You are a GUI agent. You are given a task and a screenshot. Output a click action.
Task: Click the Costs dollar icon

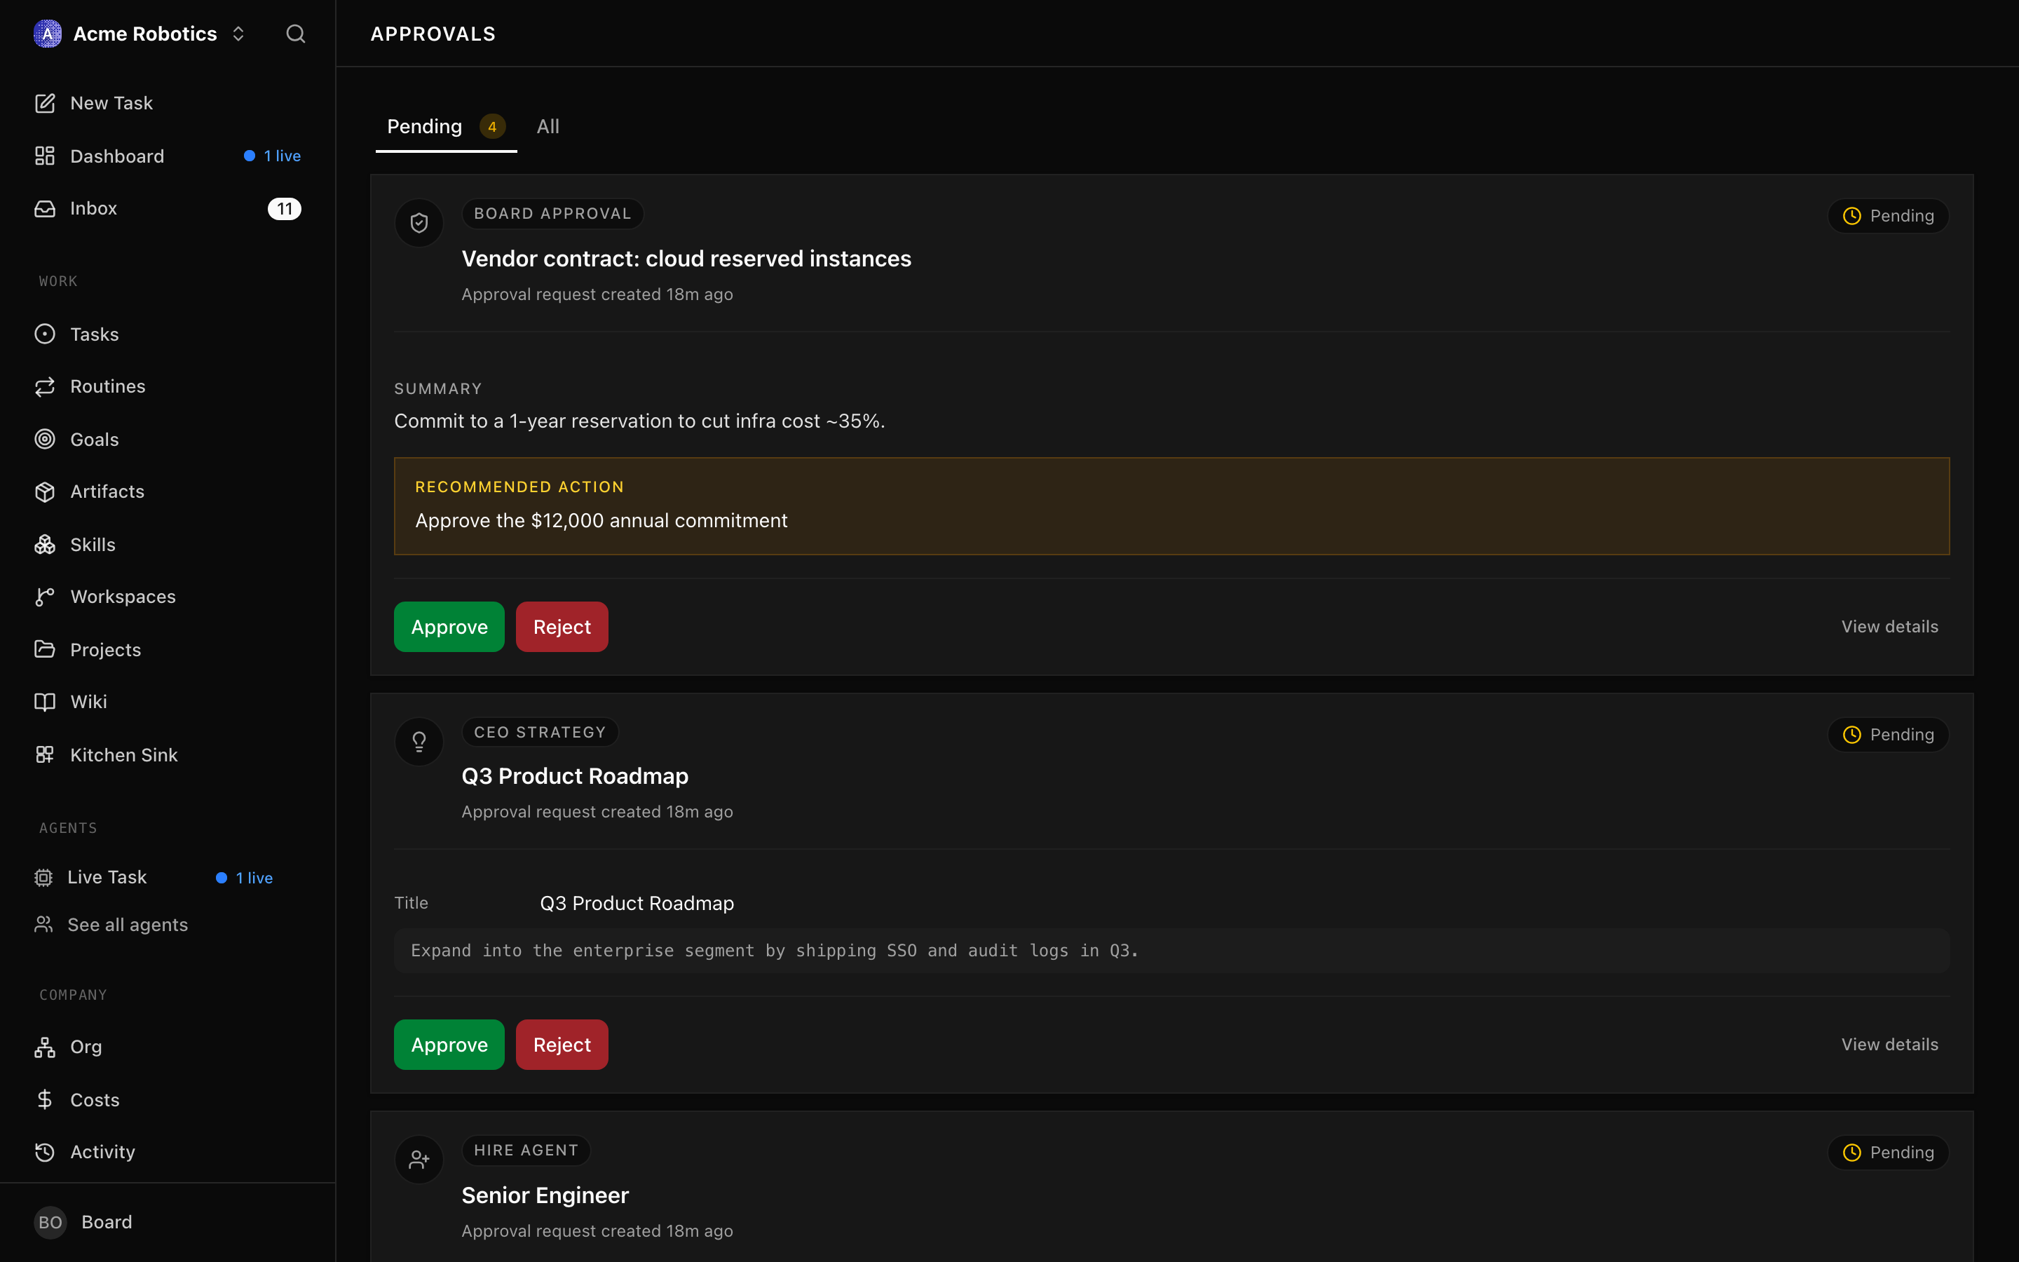click(x=45, y=1099)
